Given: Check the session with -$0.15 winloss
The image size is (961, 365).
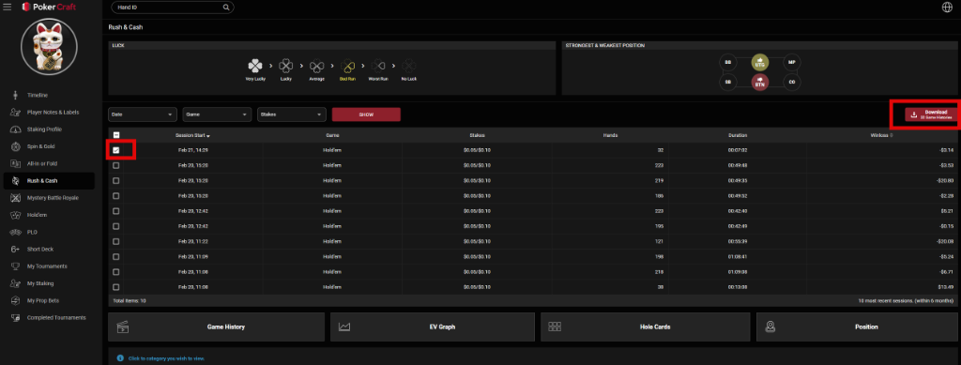Looking at the screenshot, I should 116,226.
